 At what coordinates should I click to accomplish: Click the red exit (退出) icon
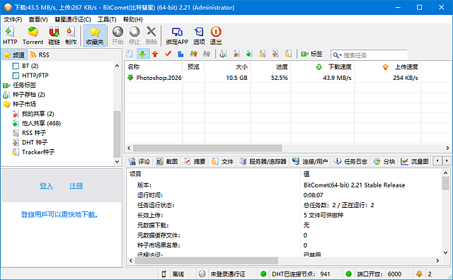[x=216, y=35]
